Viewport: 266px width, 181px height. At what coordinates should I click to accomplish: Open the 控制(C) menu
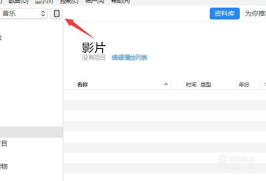point(69,2)
